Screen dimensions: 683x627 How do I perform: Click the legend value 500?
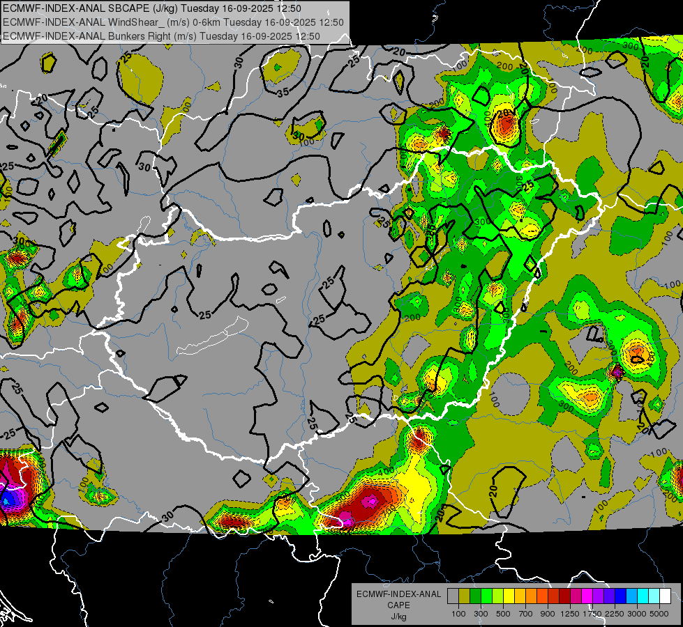pos(503,614)
